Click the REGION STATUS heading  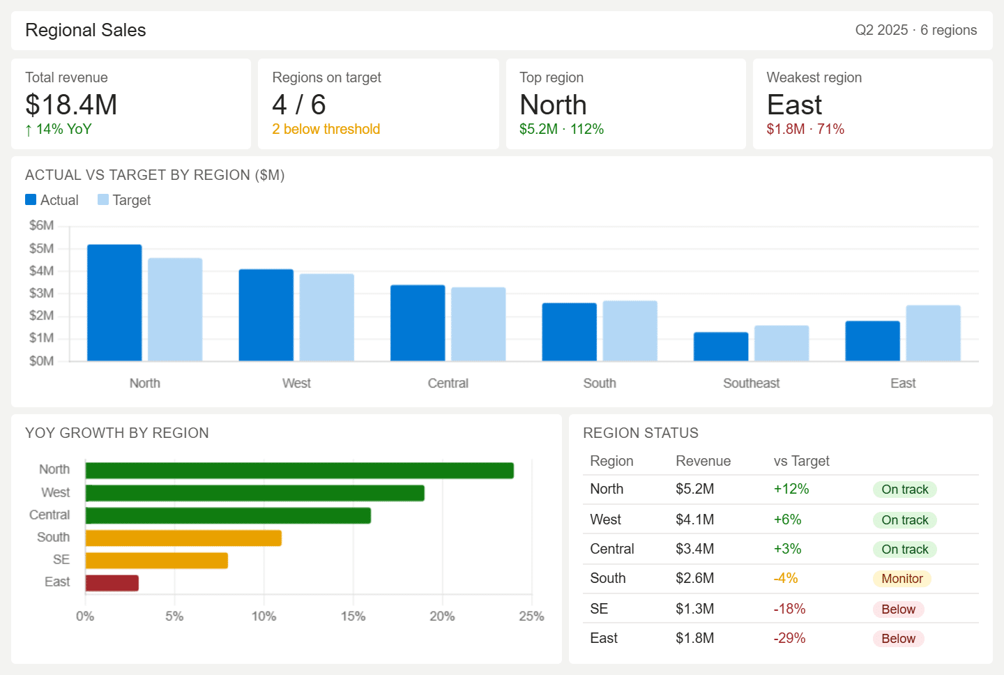[x=641, y=433]
